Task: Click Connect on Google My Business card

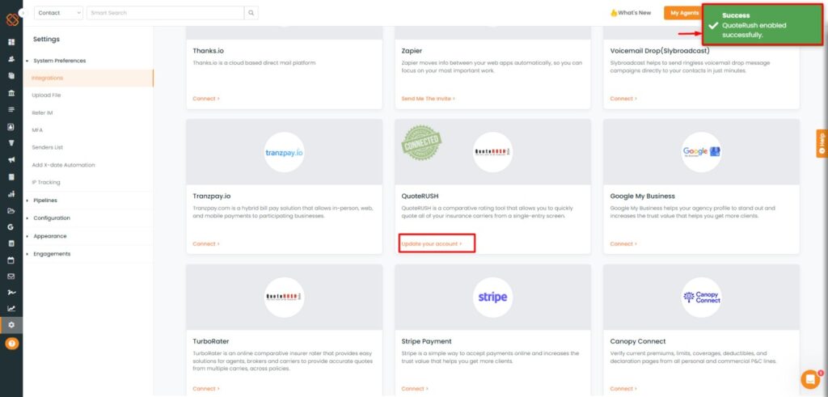Action: (623, 244)
